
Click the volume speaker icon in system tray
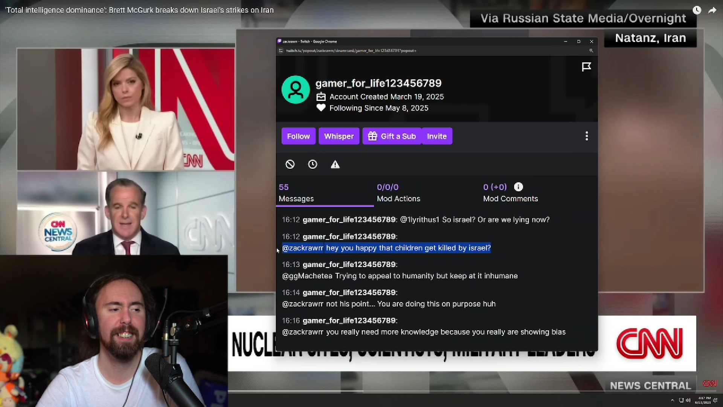pyautogui.click(x=688, y=400)
